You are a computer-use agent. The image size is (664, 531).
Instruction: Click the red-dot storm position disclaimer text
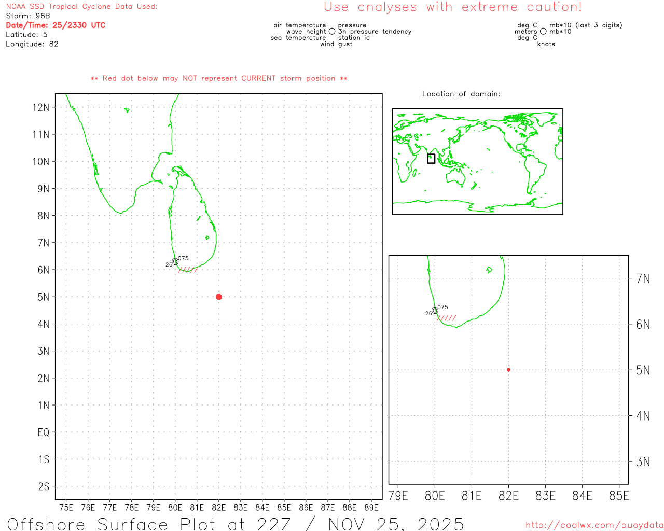(219, 78)
